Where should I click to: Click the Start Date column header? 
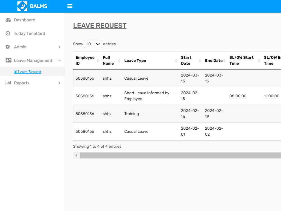click(x=191, y=60)
